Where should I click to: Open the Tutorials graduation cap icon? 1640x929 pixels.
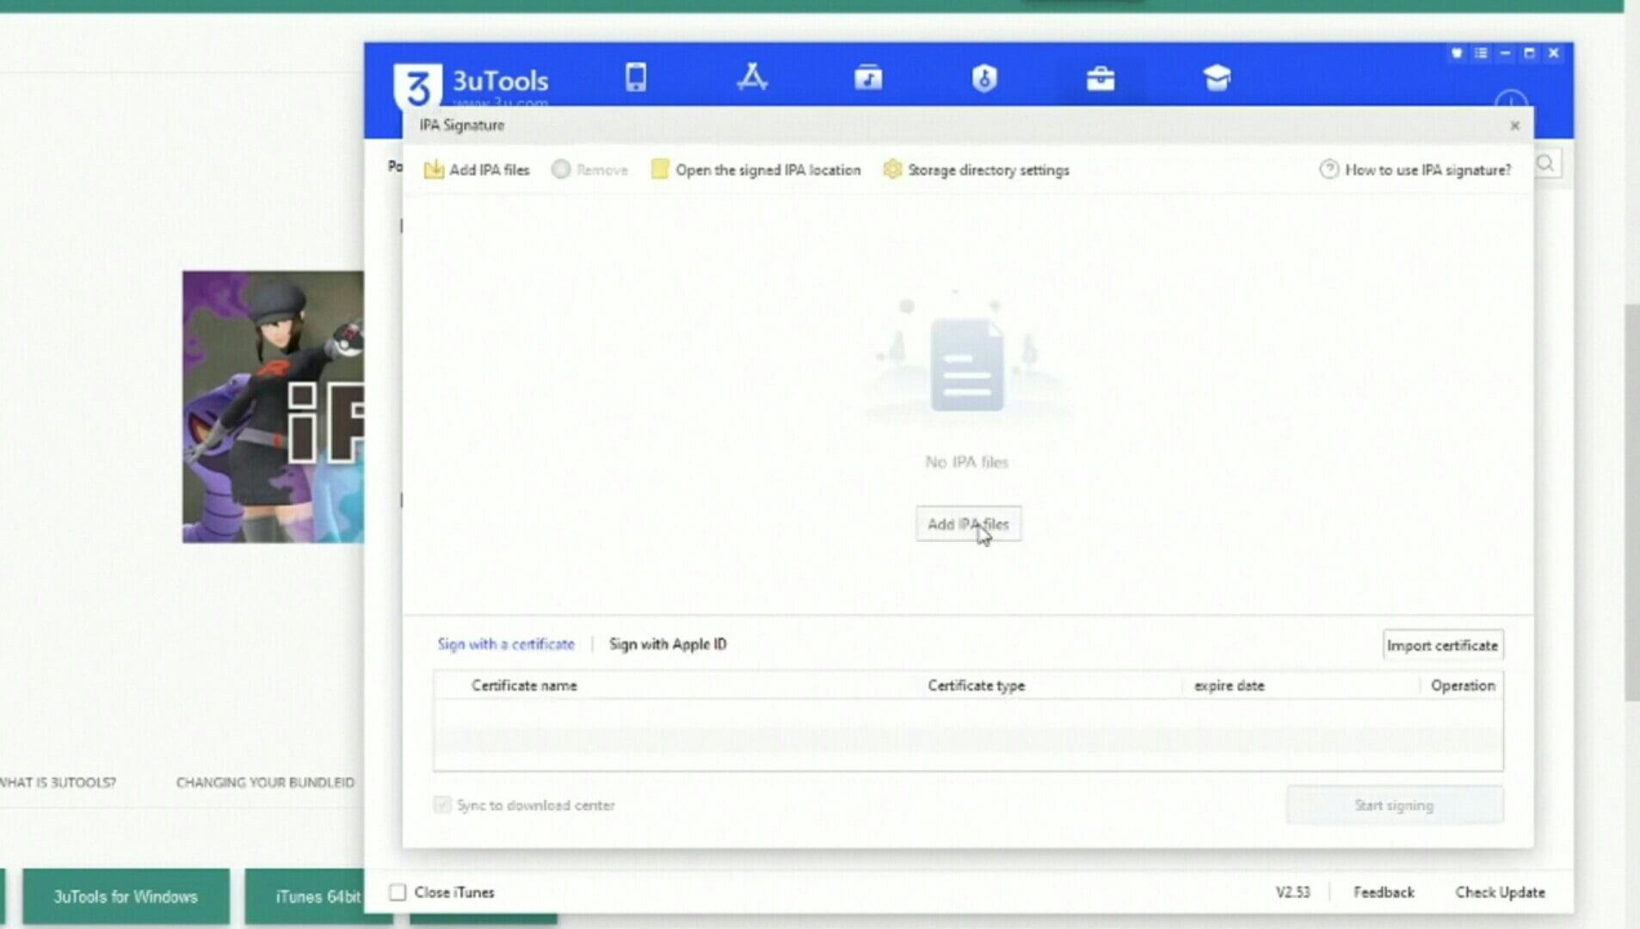tap(1217, 77)
